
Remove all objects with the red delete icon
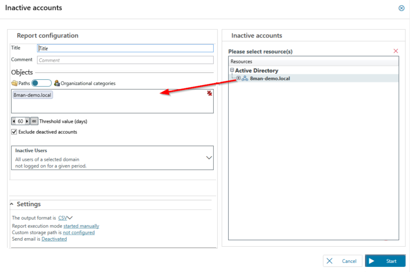point(209,94)
